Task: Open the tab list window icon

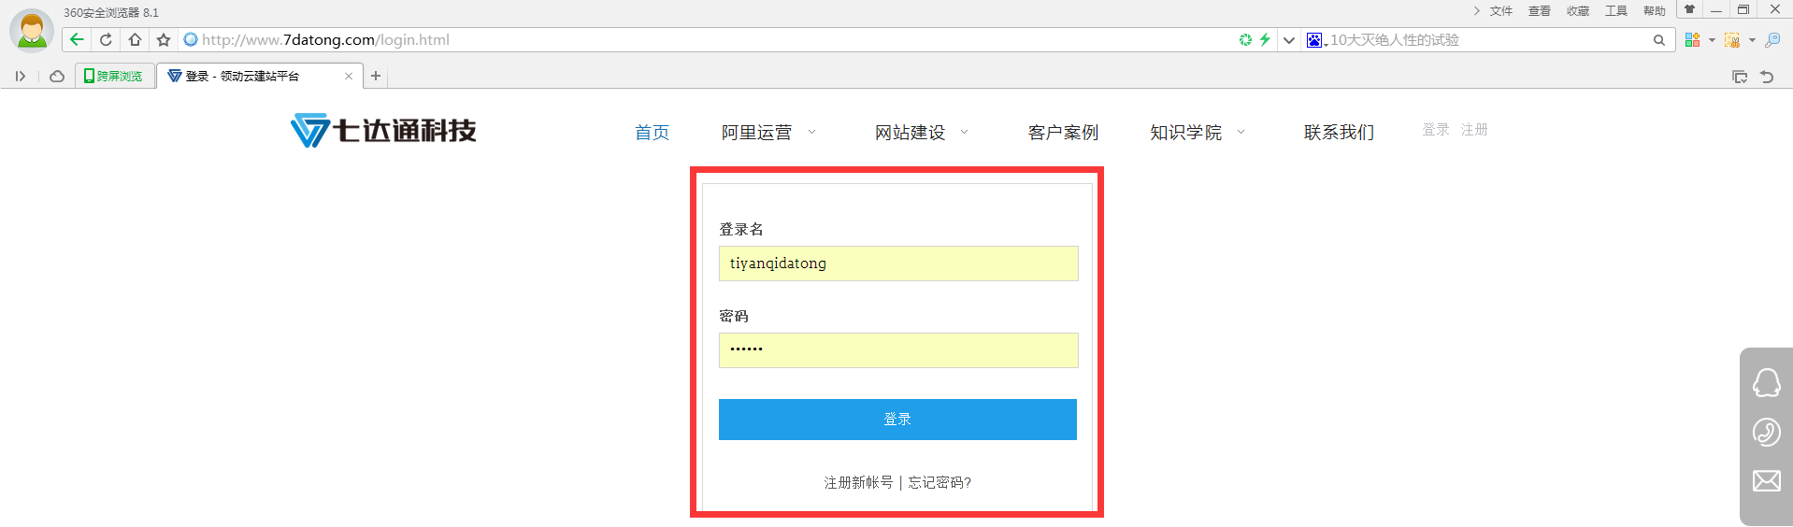Action: tap(1740, 77)
